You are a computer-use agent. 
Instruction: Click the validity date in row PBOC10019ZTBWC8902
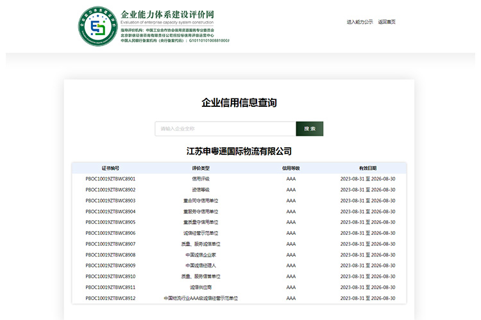click(x=367, y=190)
